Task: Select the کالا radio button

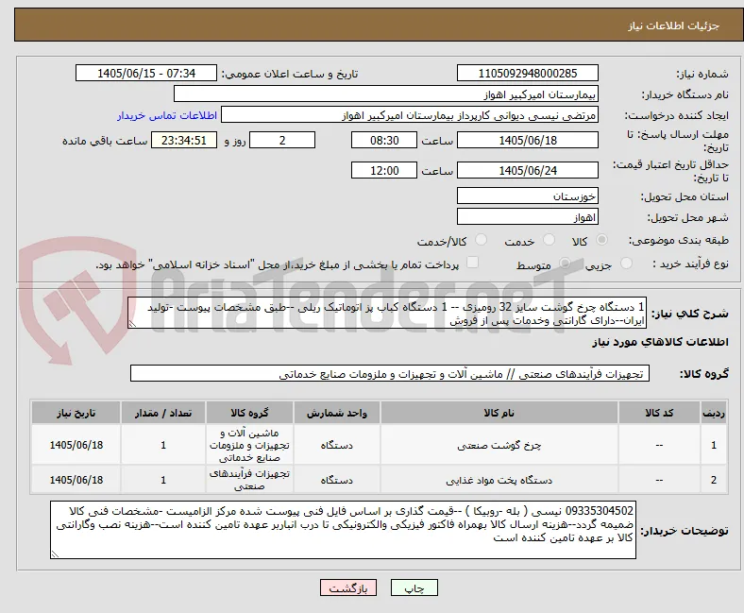Action: [x=601, y=240]
